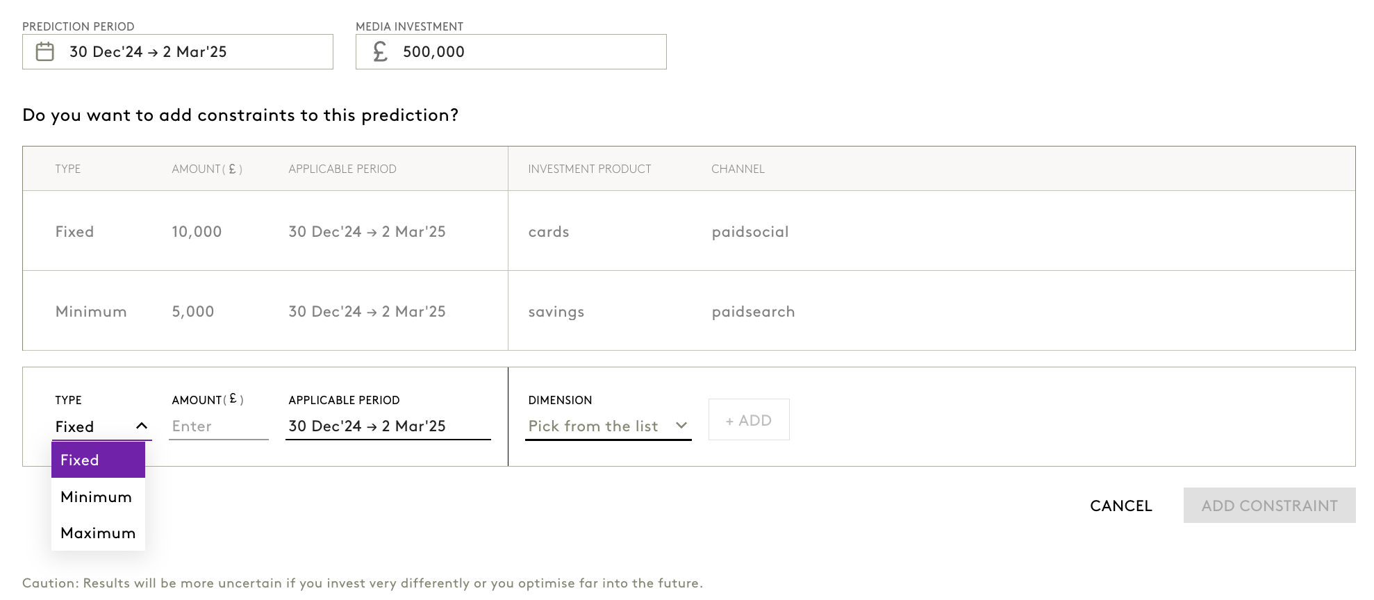Change the new constraint's Applicable Period
The image size is (1374, 600).
pos(387,426)
